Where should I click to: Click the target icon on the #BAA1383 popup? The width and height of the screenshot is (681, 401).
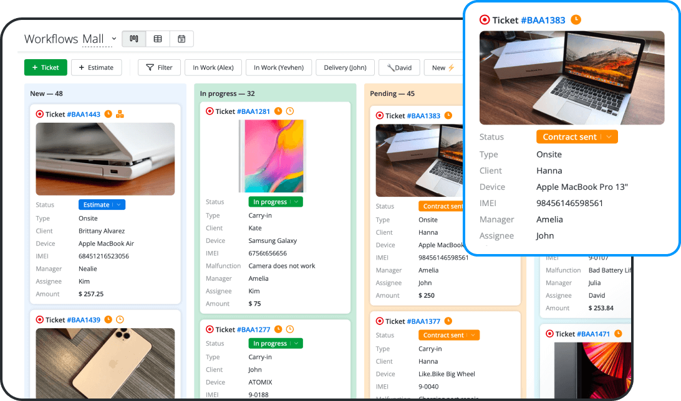coord(485,19)
